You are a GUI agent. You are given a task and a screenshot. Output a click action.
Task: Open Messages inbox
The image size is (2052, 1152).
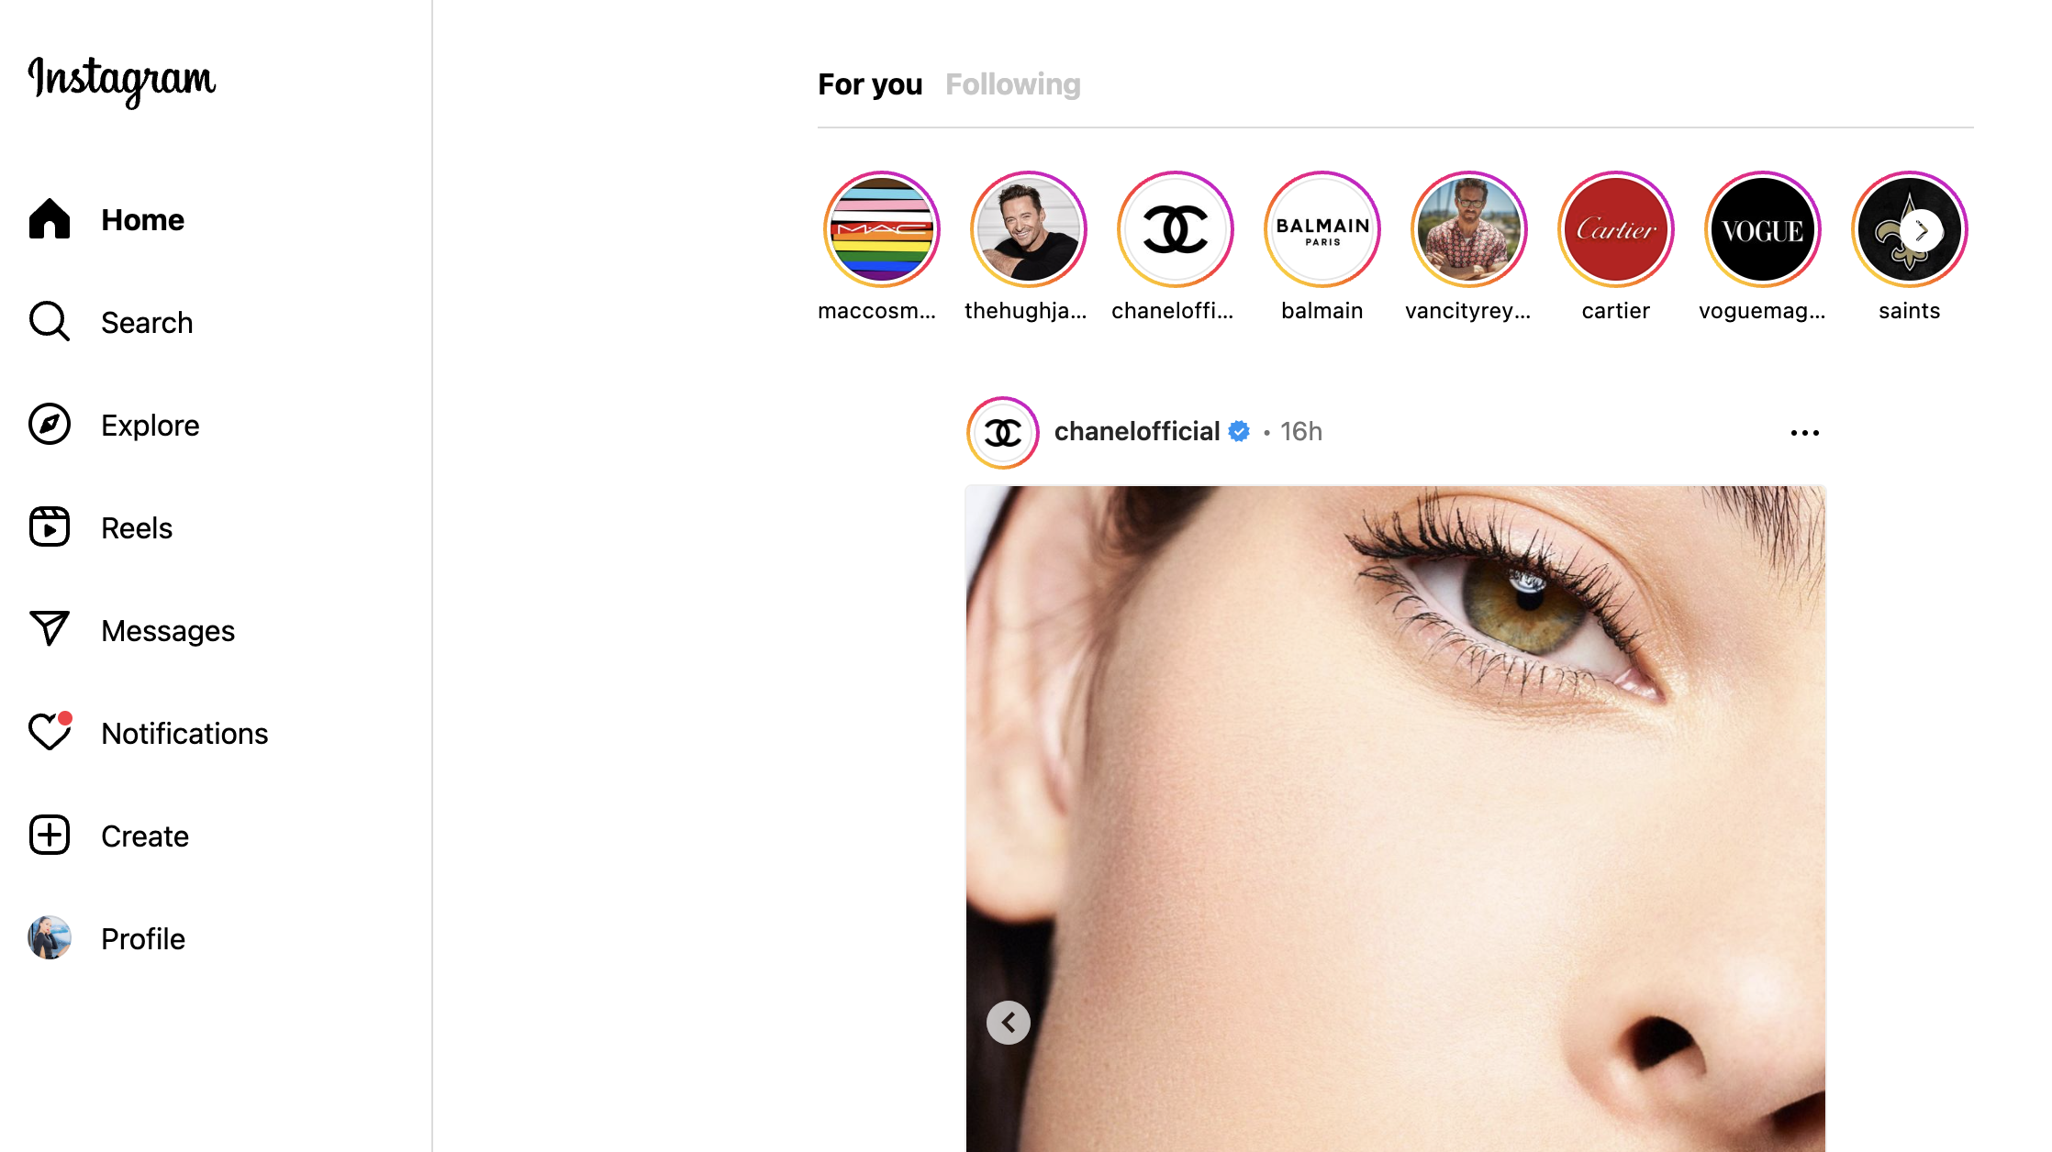(169, 631)
